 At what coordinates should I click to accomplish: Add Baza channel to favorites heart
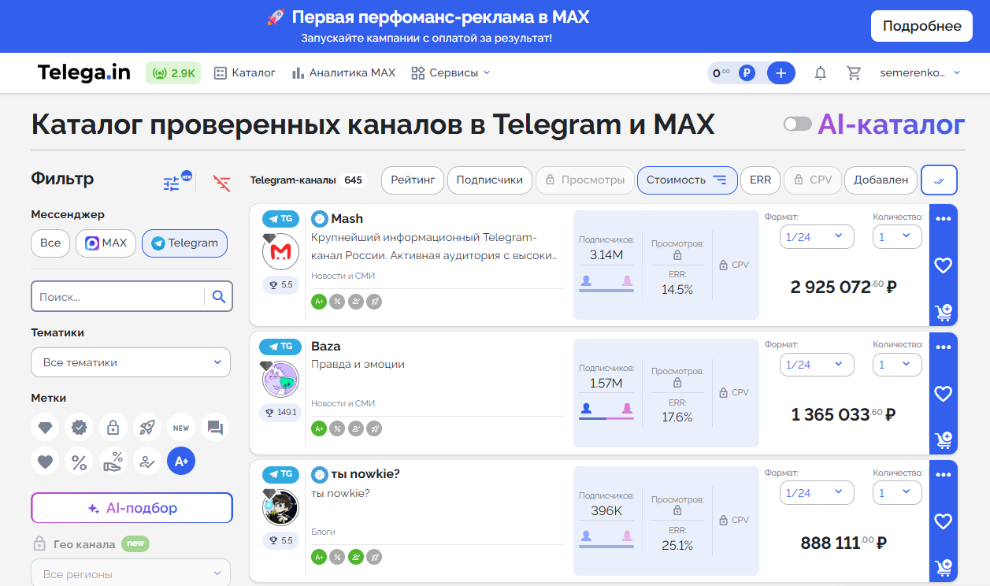pyautogui.click(x=943, y=393)
